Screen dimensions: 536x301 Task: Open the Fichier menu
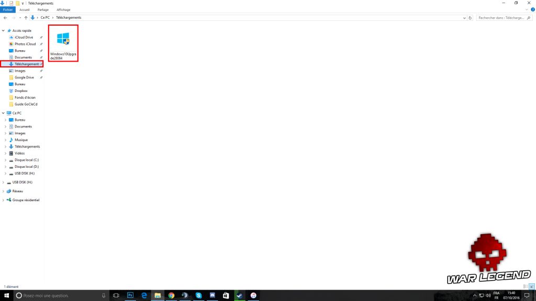[x=8, y=9]
